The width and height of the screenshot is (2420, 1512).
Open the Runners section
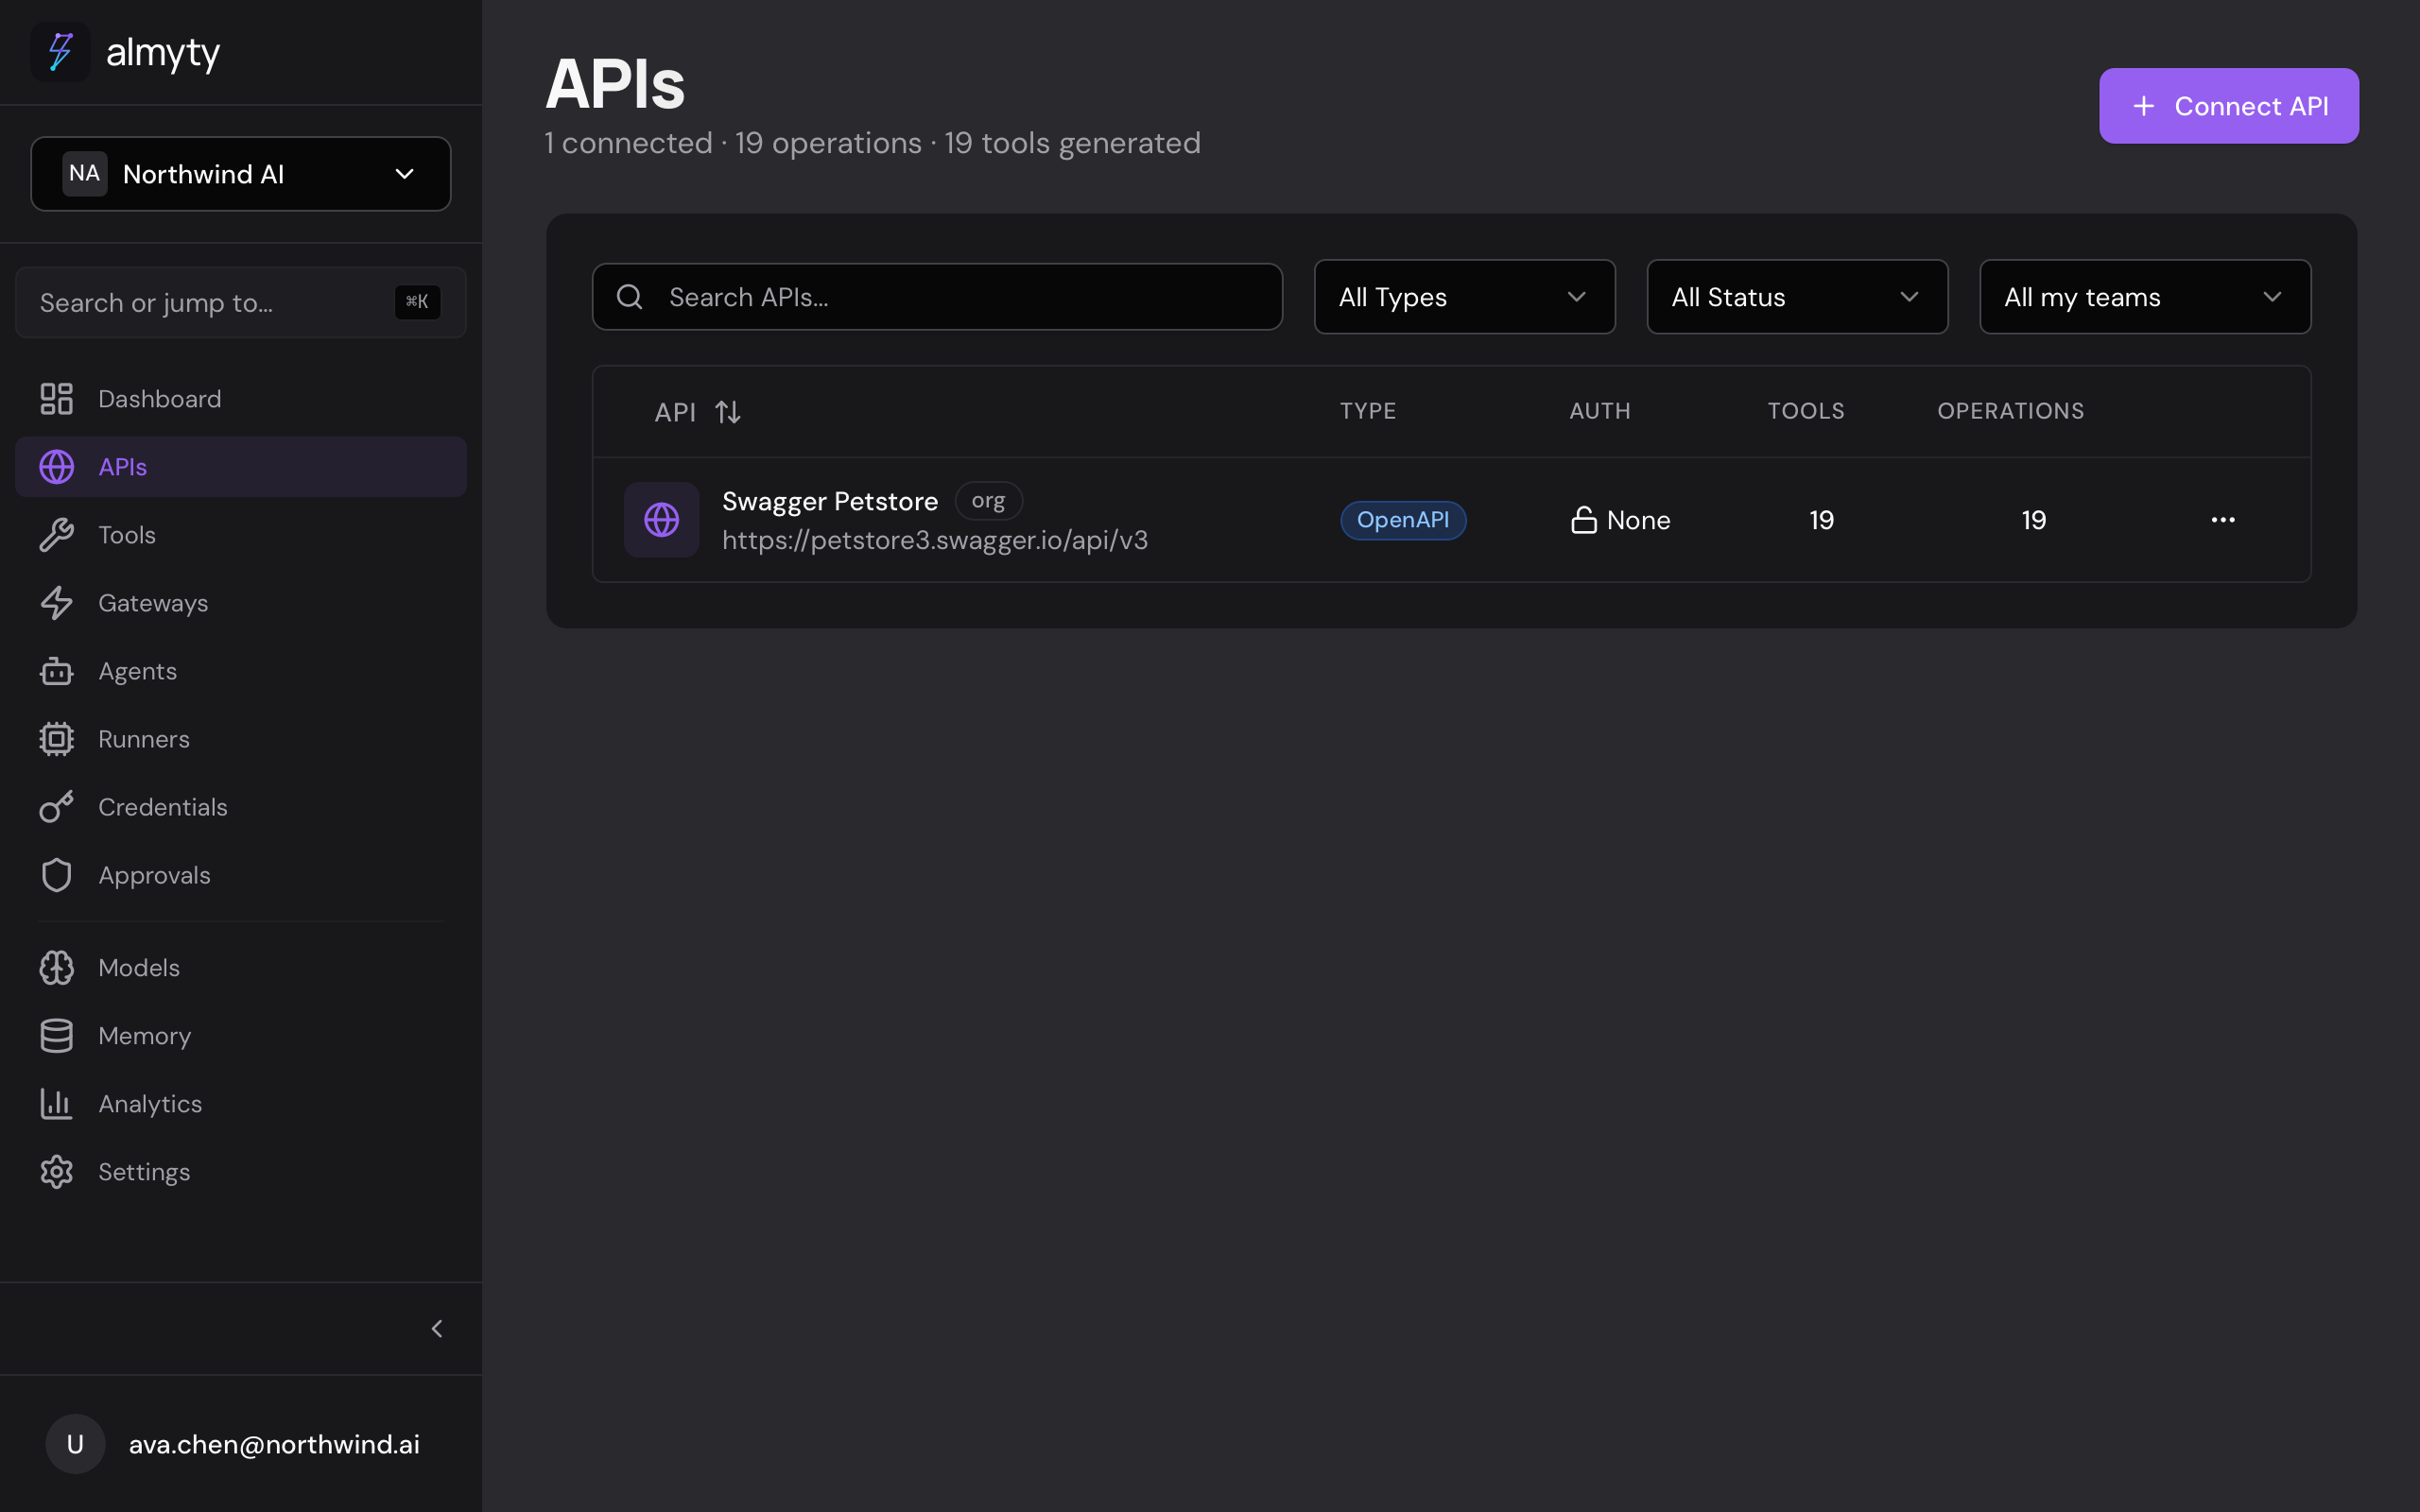coord(241,739)
